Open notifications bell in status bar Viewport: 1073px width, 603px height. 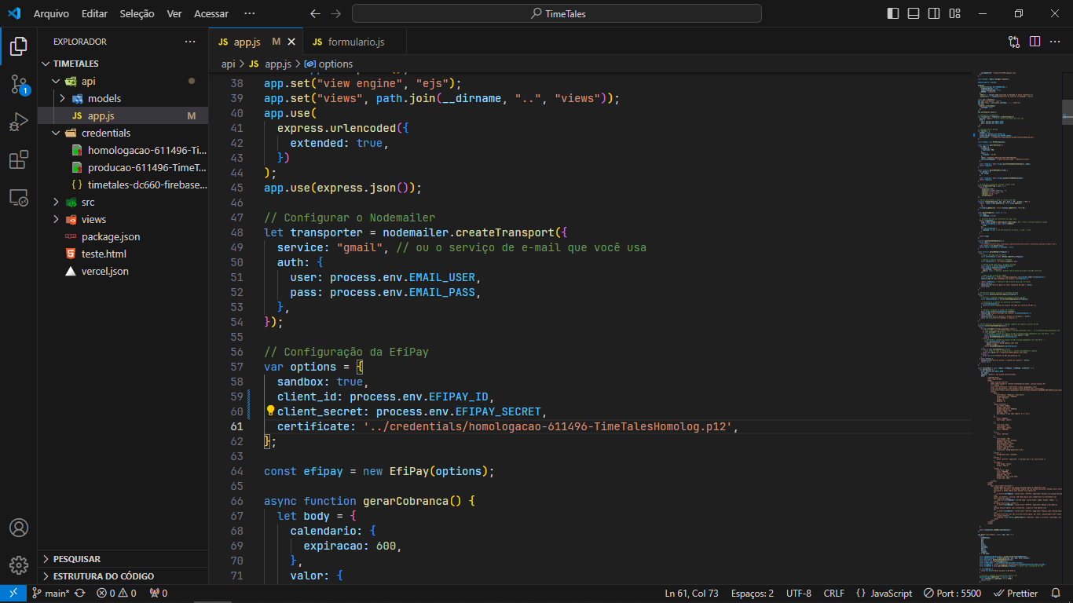click(1057, 594)
